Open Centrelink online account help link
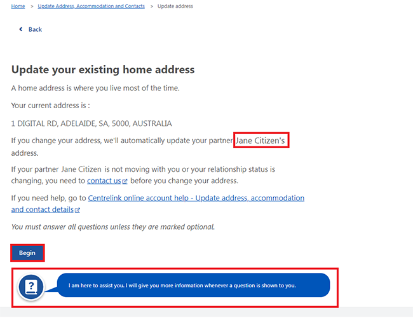 coord(196,198)
